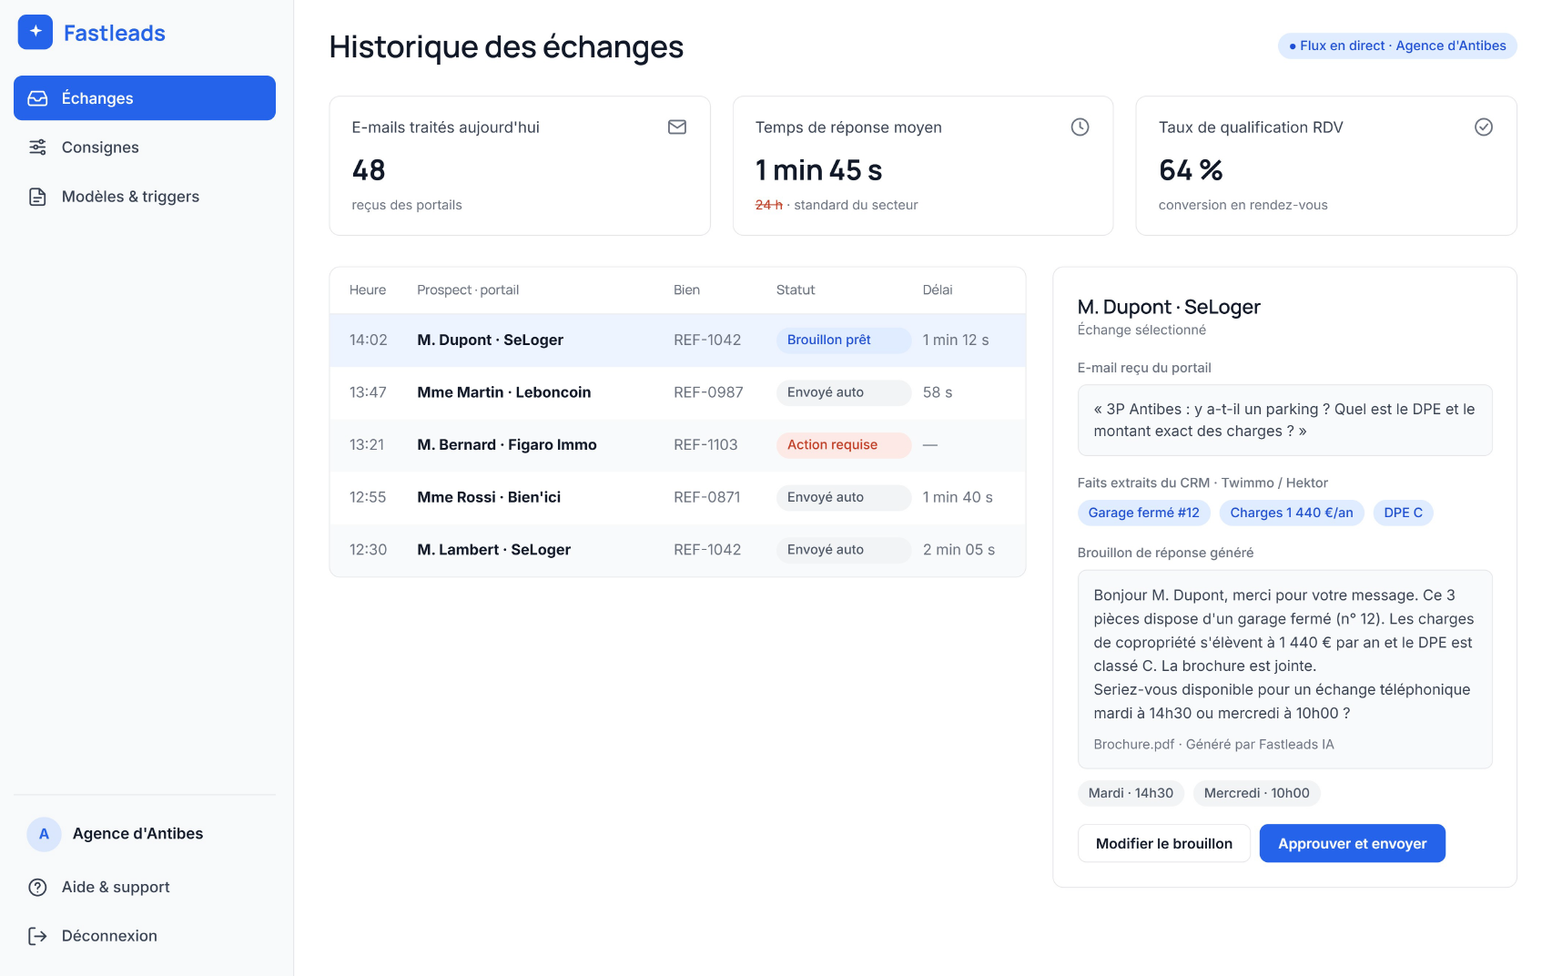The image size is (1552, 976).
Task: Click the Fastleads star logo icon
Action: 36,32
